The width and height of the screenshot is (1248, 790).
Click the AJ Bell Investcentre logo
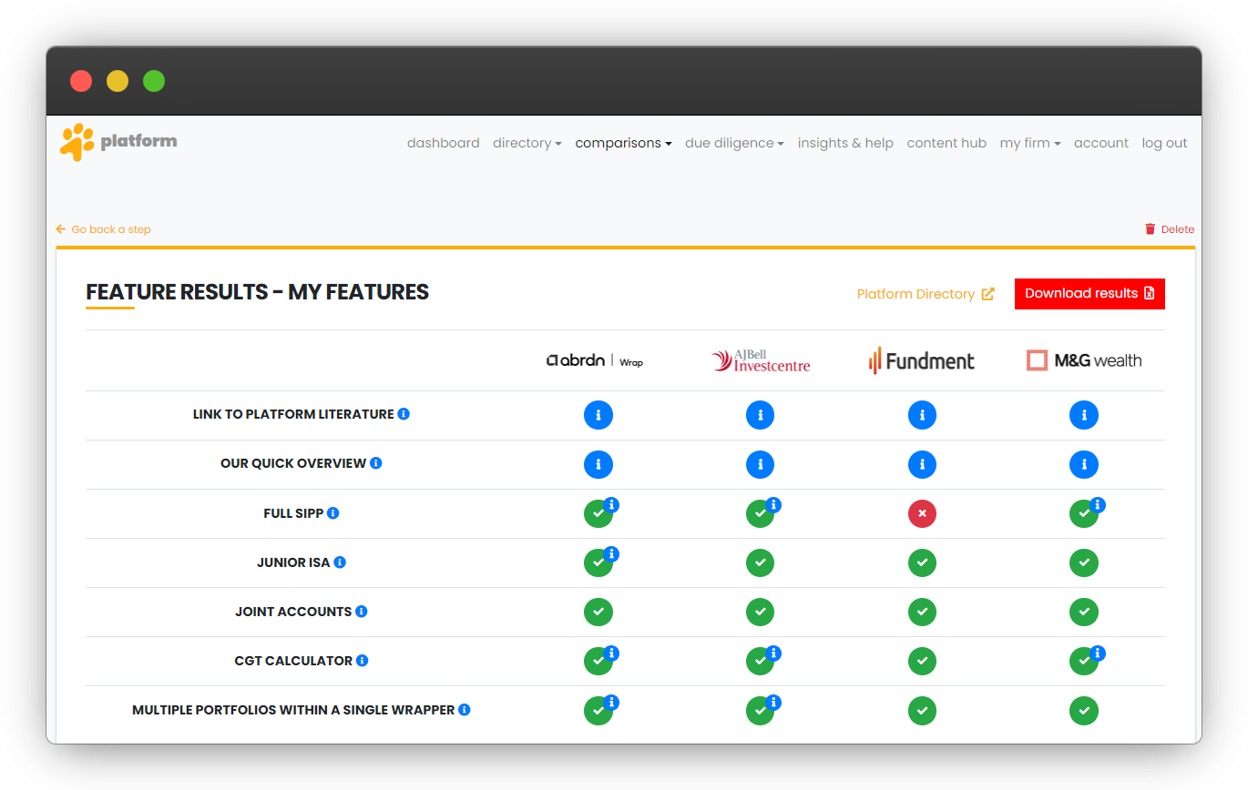coord(761,360)
